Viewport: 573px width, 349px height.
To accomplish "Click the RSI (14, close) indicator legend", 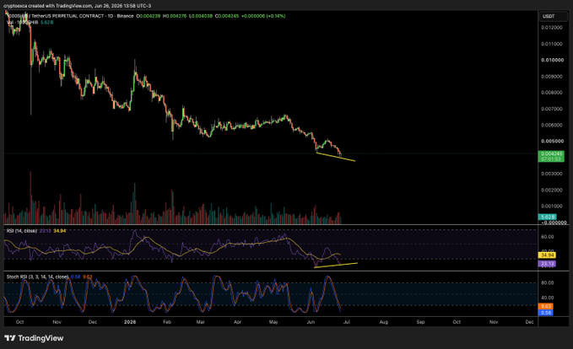I will tap(22, 231).
